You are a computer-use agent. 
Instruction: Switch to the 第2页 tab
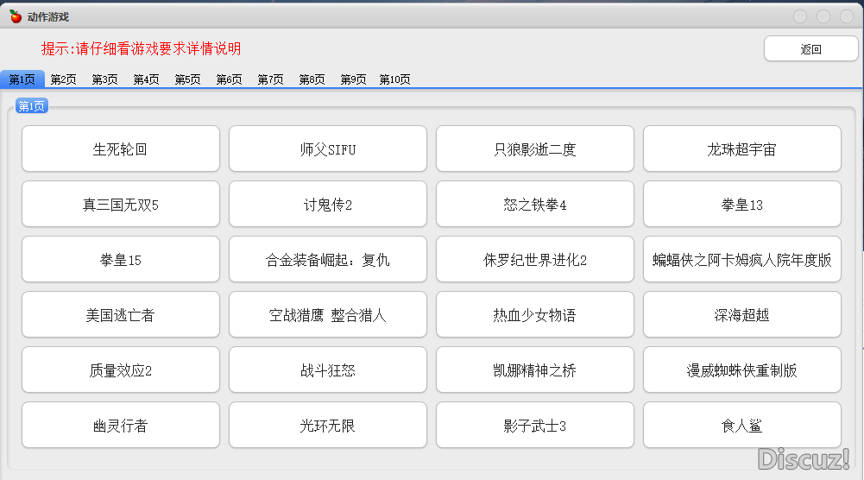(63, 79)
